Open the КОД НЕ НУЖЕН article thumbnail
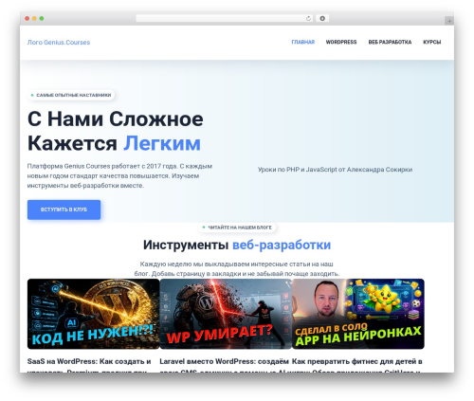Screen dimensions: 474x401 pyautogui.click(x=94, y=314)
